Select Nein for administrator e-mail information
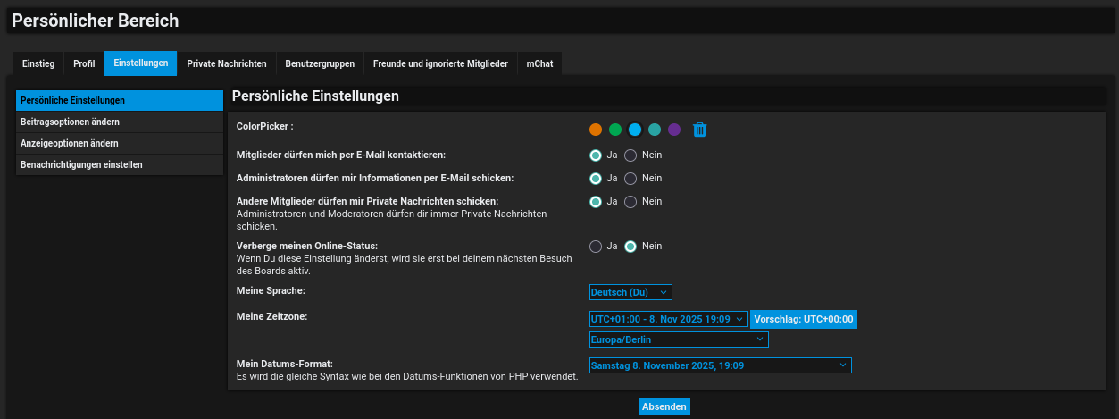The width and height of the screenshot is (1119, 419). [630, 179]
